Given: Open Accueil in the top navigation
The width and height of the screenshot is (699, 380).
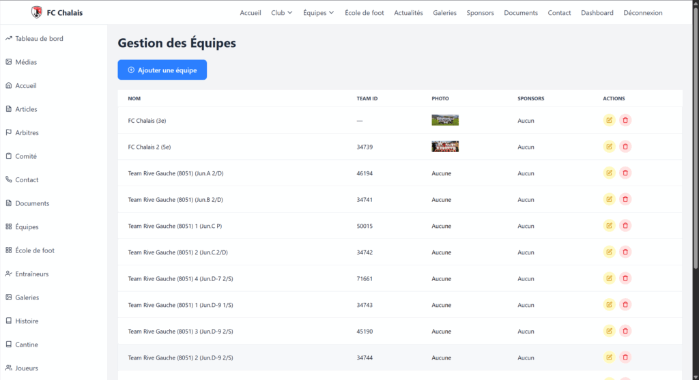Looking at the screenshot, I should (251, 12).
